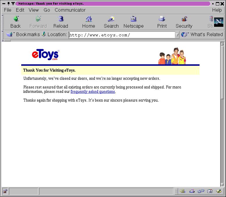Open the Search toolbar button

[x=111, y=22]
